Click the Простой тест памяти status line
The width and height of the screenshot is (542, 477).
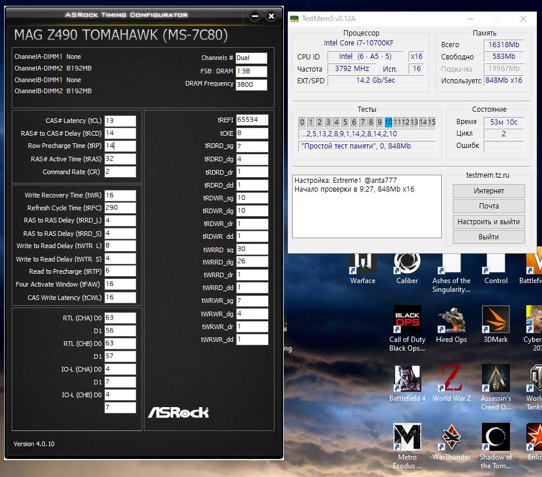(x=367, y=146)
